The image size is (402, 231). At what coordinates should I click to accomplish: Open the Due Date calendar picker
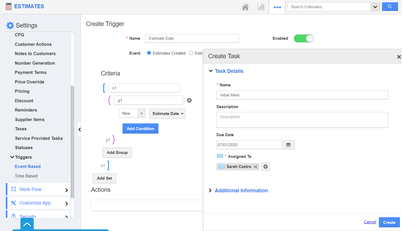coord(288,145)
